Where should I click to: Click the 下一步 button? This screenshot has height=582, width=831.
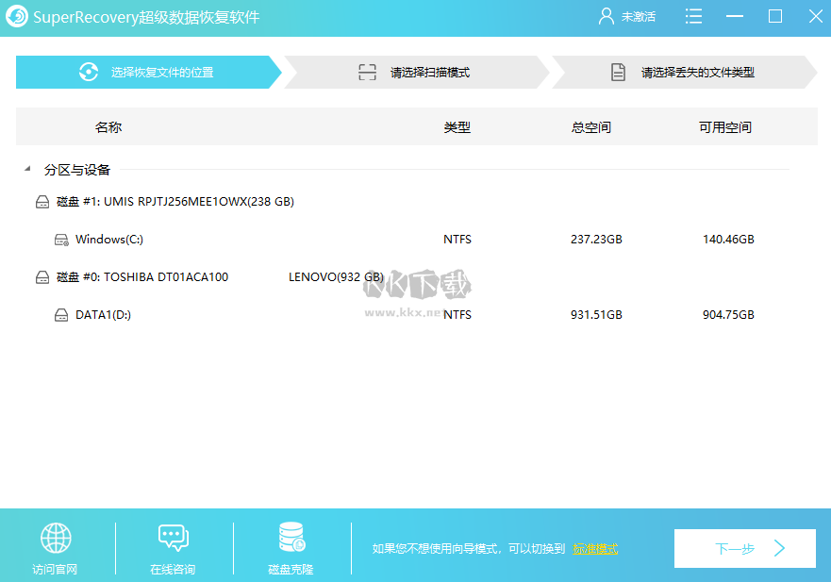tap(744, 548)
